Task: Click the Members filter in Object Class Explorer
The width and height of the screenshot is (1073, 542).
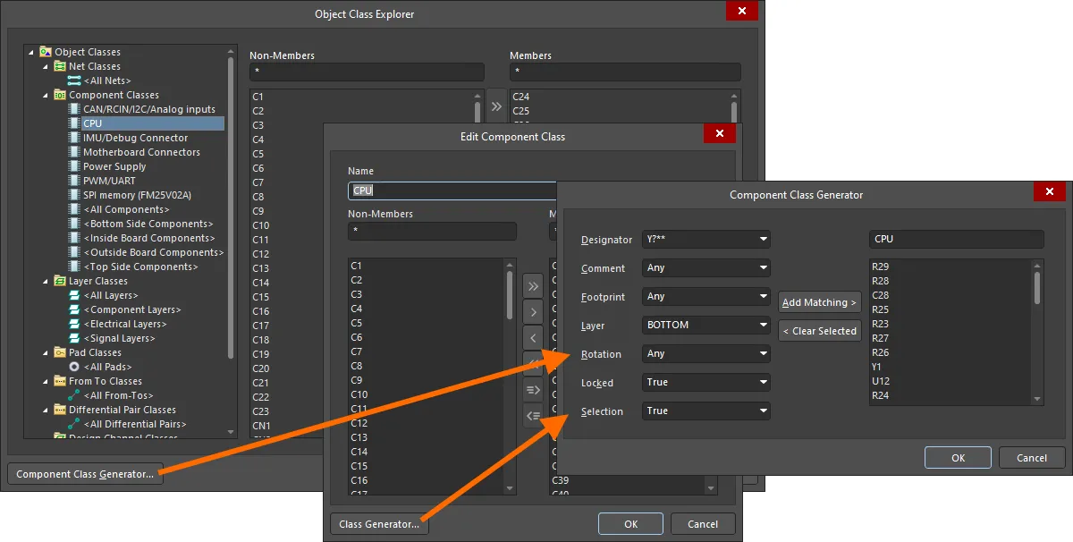Action: (x=625, y=72)
